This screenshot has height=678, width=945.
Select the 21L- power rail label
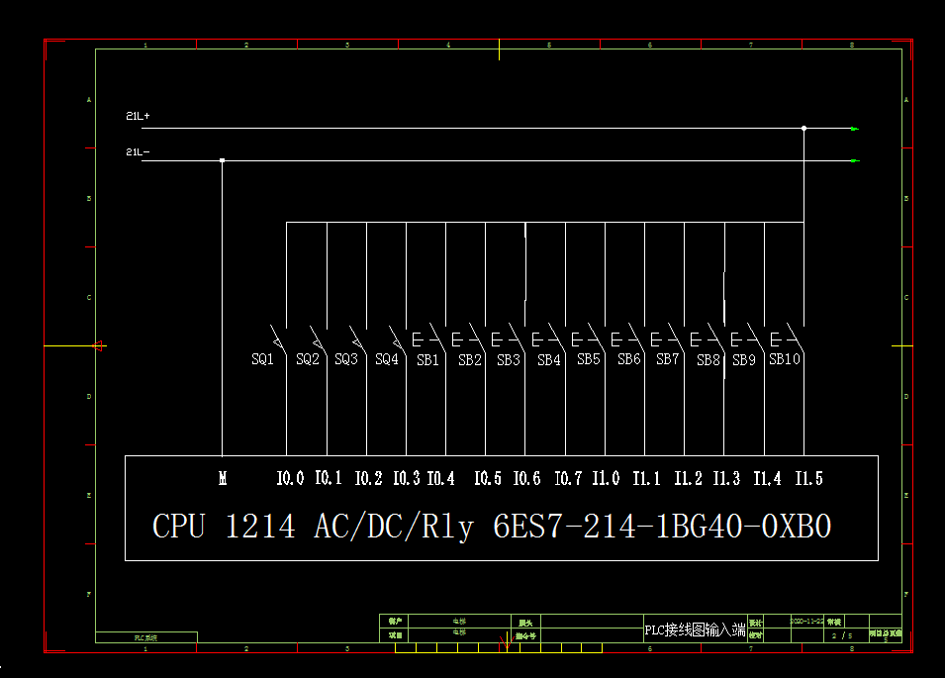pyautogui.click(x=138, y=151)
